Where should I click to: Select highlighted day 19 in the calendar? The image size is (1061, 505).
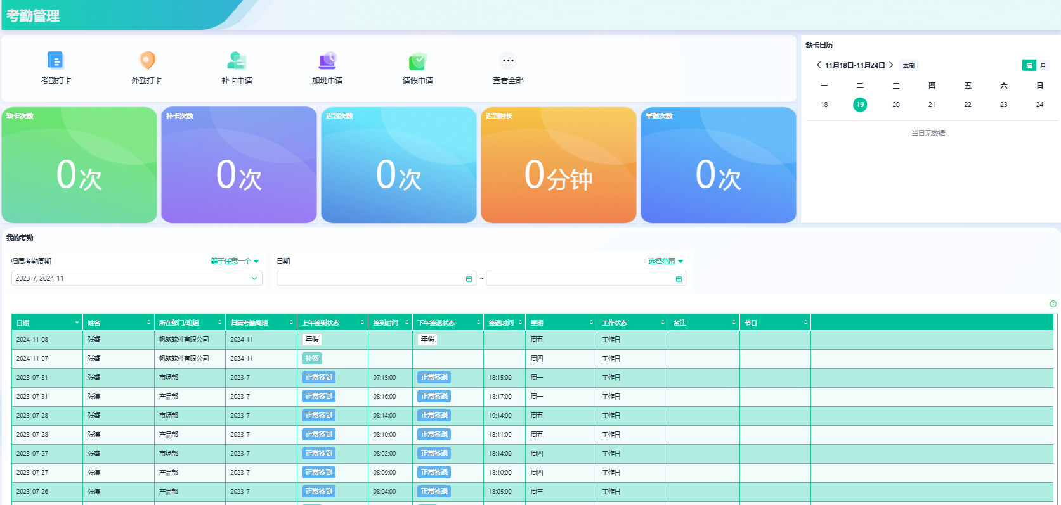point(860,105)
